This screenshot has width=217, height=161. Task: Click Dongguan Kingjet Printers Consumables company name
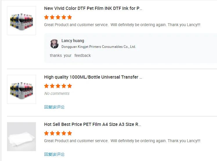[99, 47]
